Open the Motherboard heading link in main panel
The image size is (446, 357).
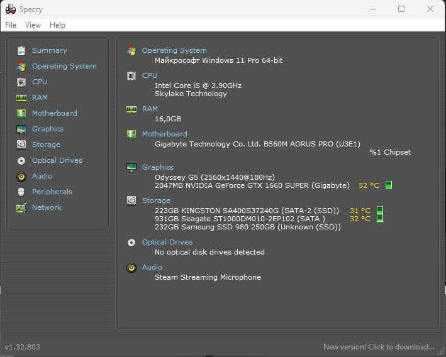click(x=165, y=134)
